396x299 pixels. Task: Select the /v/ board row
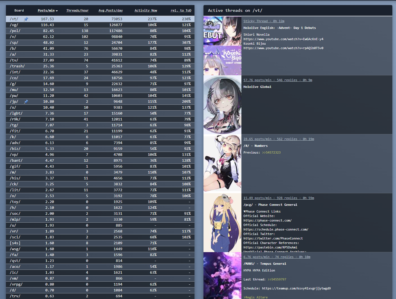click(100, 37)
